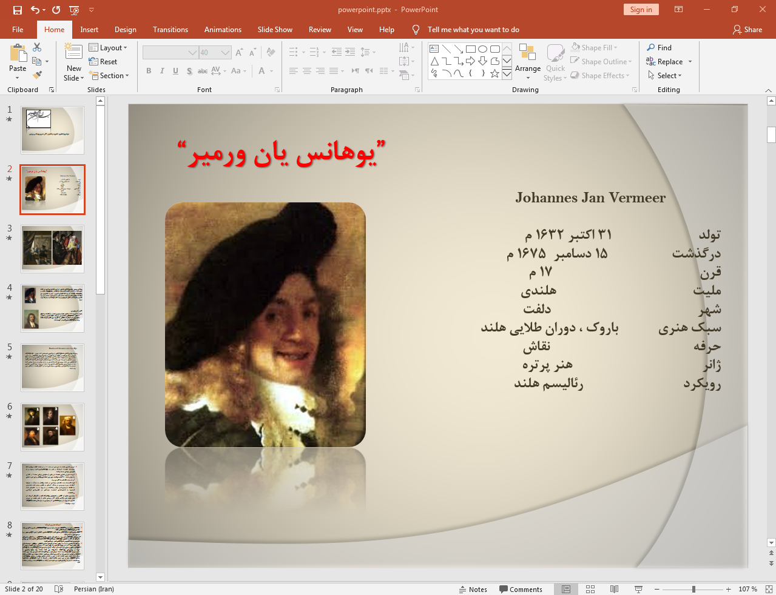
Task: Select slide 6 thumbnail with four portraits
Action: [x=53, y=427]
